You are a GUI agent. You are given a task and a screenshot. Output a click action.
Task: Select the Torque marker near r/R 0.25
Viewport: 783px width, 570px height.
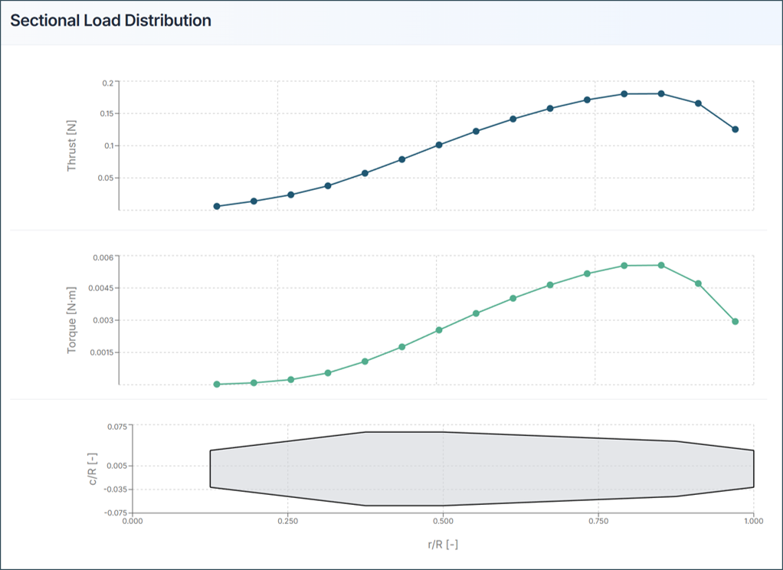(x=291, y=378)
